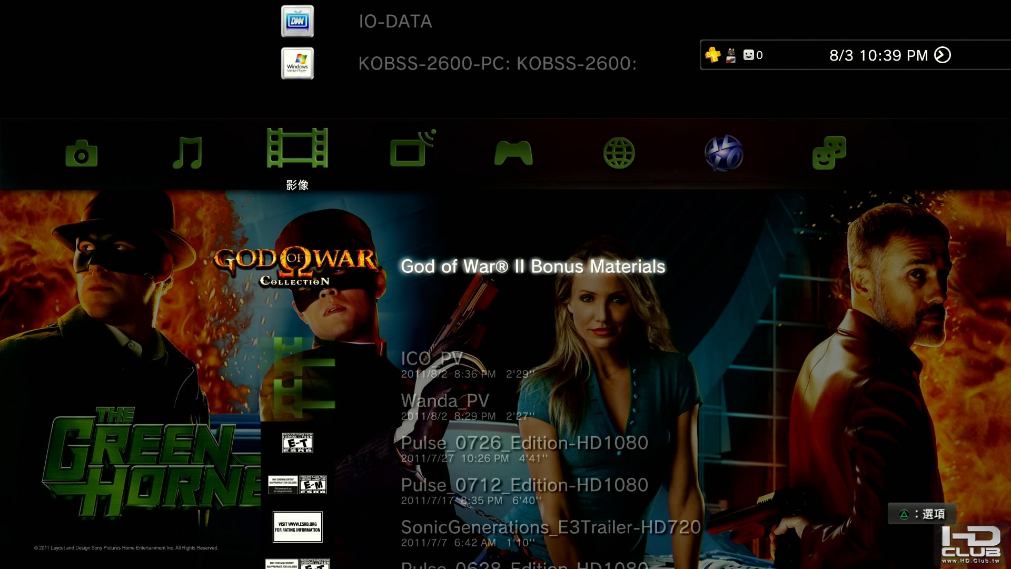Click the clock icon beside the time
1011x569 pixels.
(x=943, y=55)
